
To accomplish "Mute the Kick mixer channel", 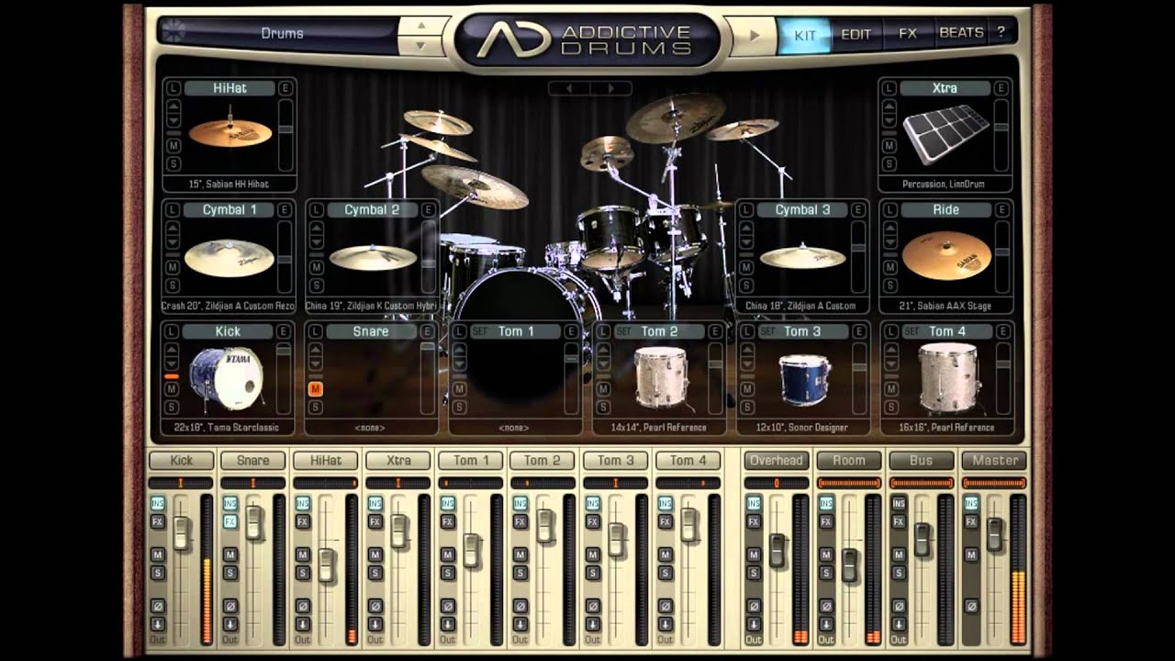I will 157,555.
